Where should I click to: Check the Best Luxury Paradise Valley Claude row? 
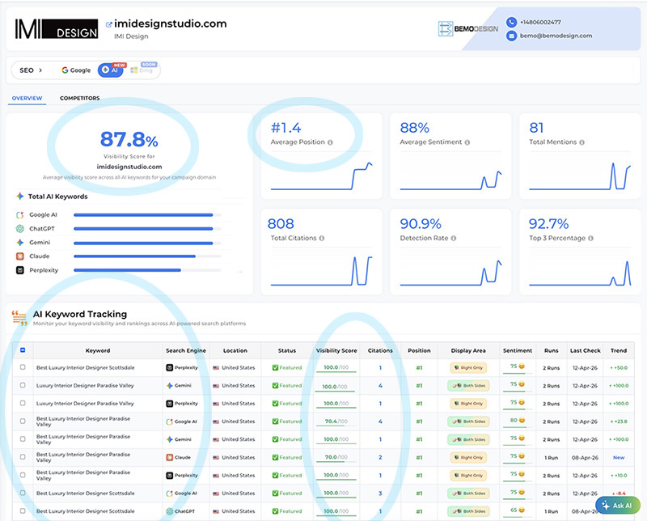tap(23, 456)
